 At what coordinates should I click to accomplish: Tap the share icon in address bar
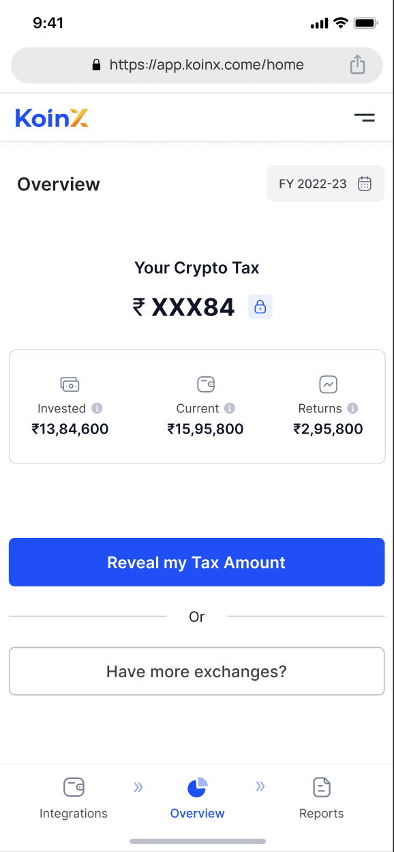point(357,65)
